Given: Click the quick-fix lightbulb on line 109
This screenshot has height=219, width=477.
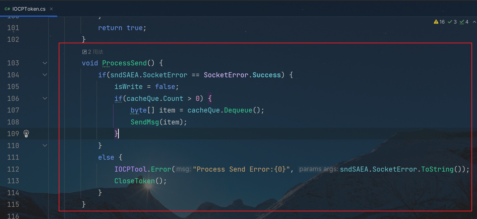Looking at the screenshot, I should click(x=26, y=133).
